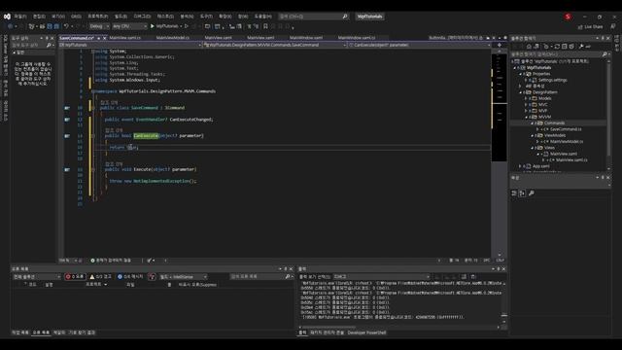This screenshot has width=622, height=350.
Task: Expand the Models folder in Solution Explorer
Action: coord(526,98)
